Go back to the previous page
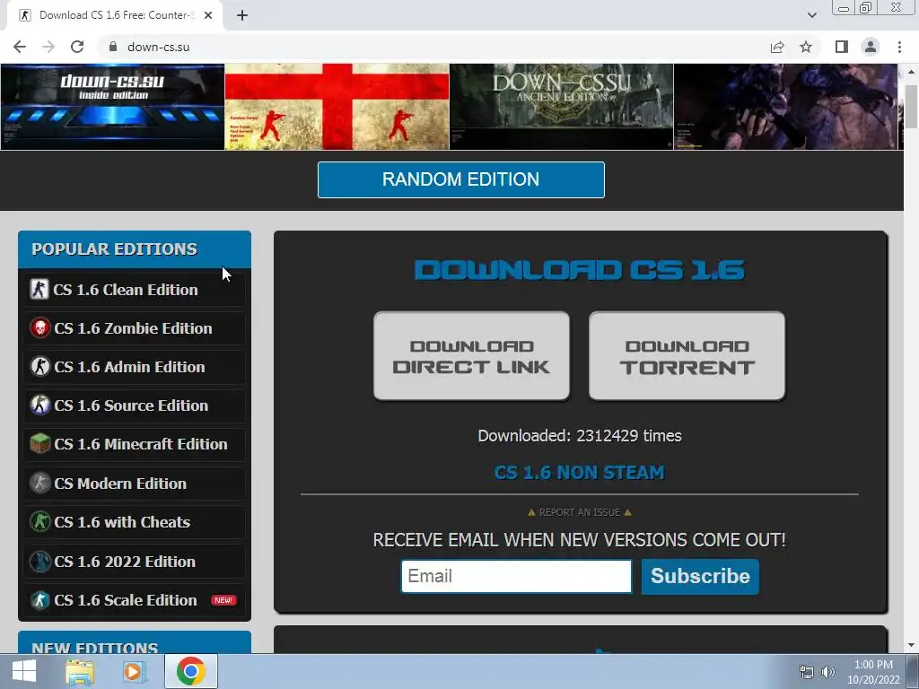919x689 pixels. tap(20, 47)
